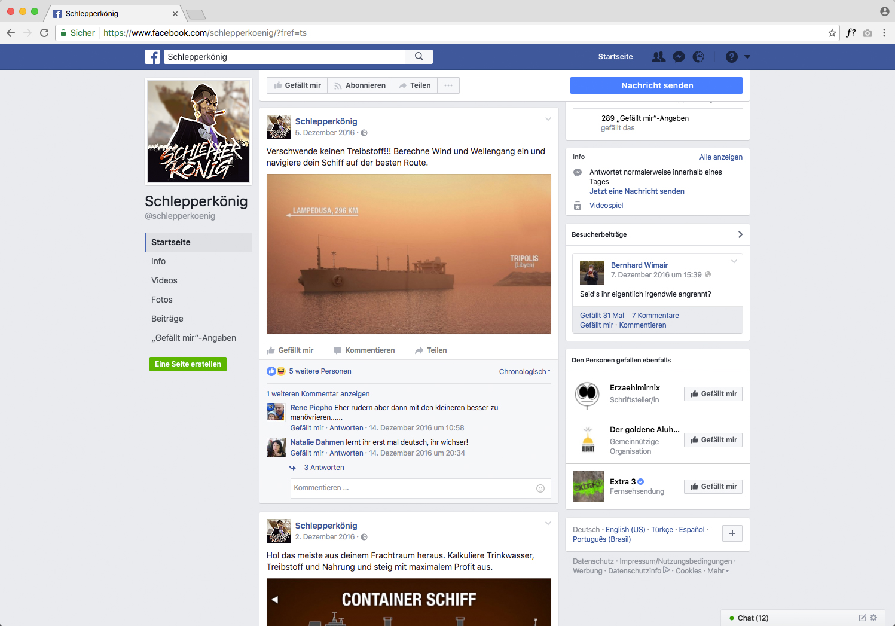Expand options chevron on Bernhard Wimair post

pos(734,261)
